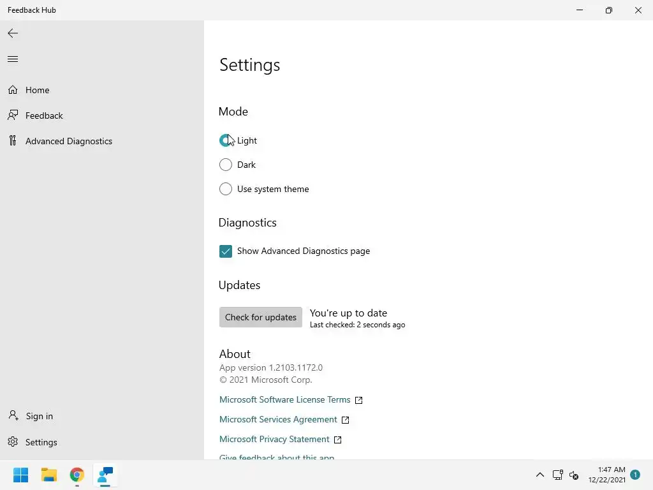Viewport: 653px width, 490px height.
Task: Open the notification badge in the taskbar
Action: point(635,475)
